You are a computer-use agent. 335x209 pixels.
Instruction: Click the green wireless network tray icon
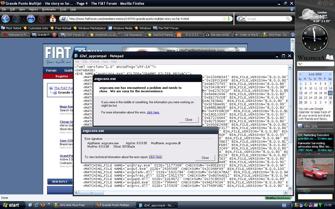[x=320, y=205]
